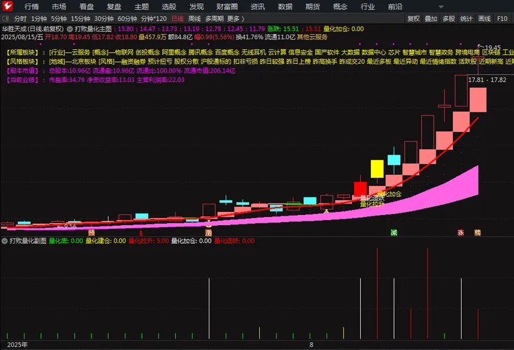The image size is (514, 350).
Task: Click the F10 company info button
Action: [503, 19]
